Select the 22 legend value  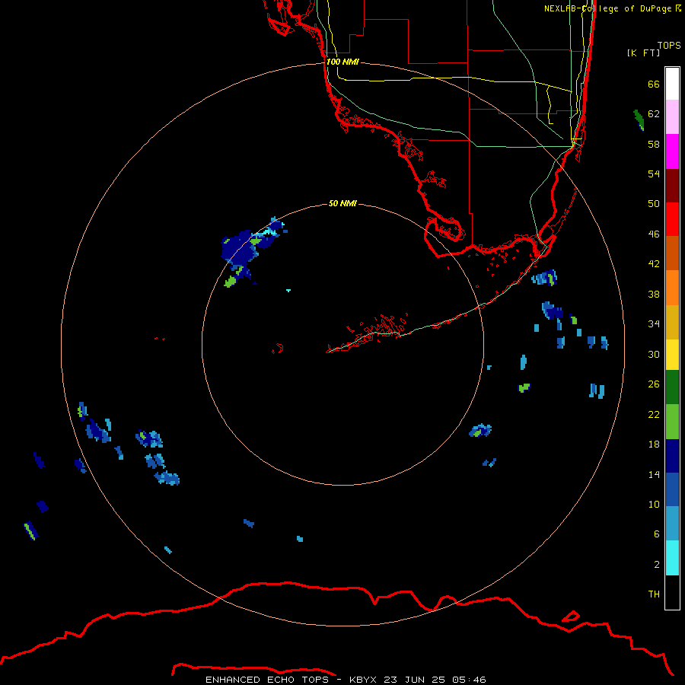tap(654, 414)
